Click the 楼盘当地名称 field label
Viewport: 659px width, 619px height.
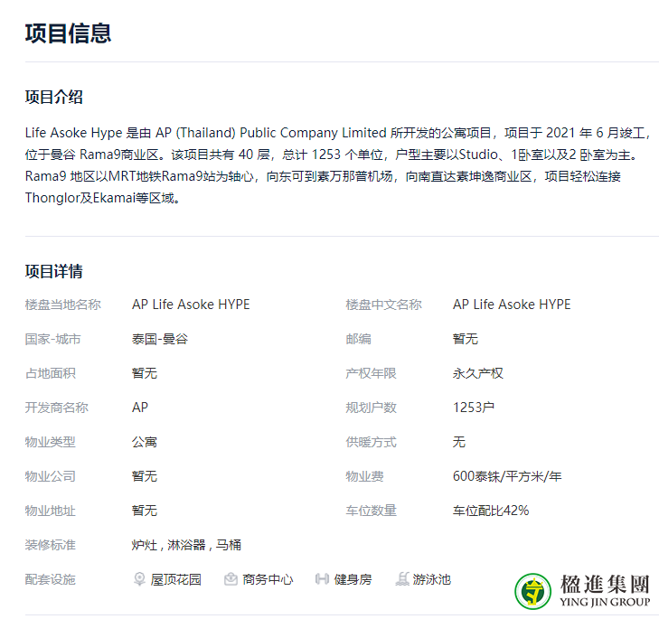pyautogui.click(x=63, y=305)
